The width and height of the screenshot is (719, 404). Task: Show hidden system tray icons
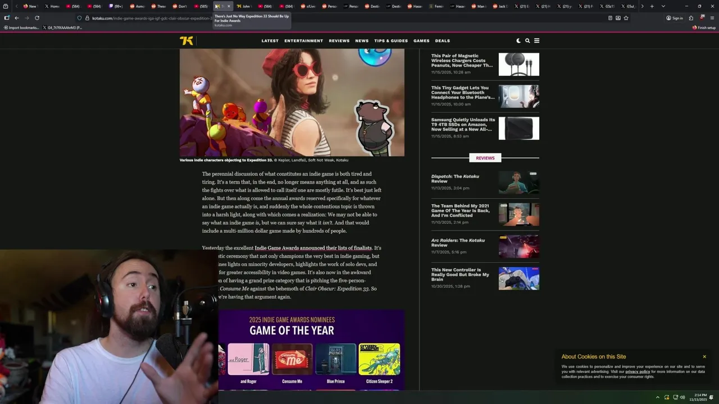pyautogui.click(x=658, y=397)
